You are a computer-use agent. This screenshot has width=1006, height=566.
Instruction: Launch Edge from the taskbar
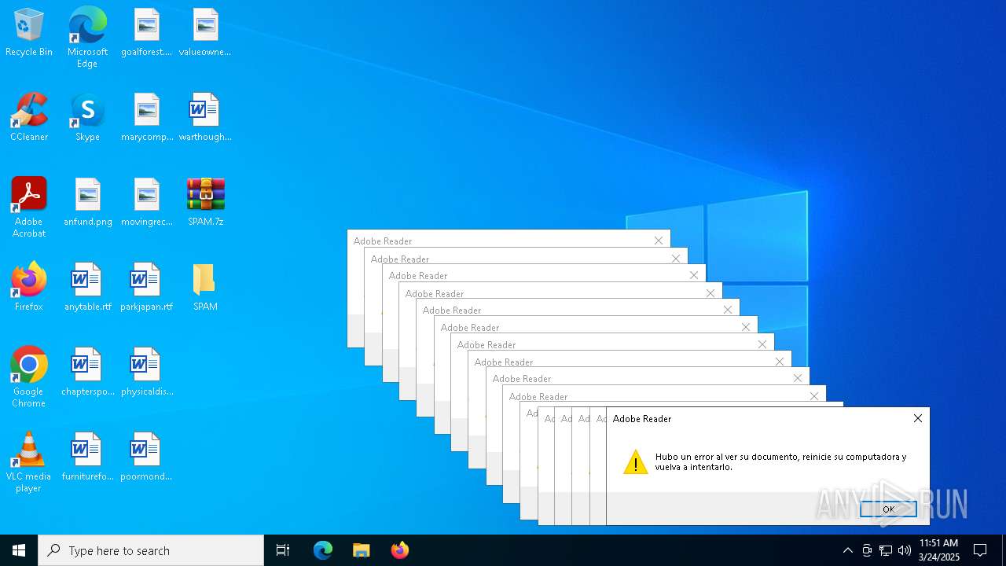click(323, 550)
